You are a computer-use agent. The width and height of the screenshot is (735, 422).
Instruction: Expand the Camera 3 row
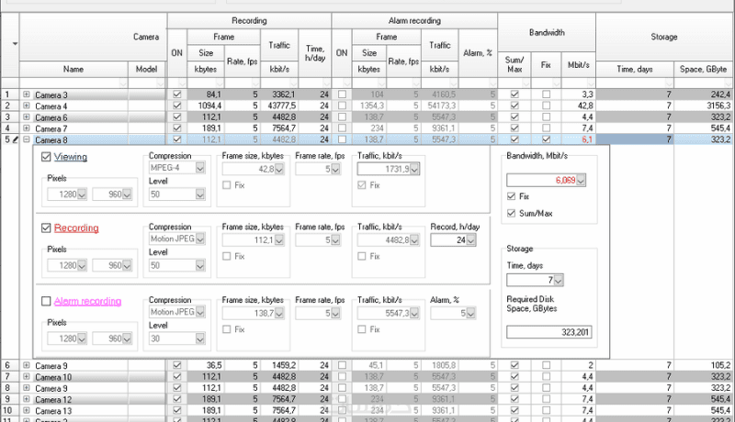click(27, 94)
